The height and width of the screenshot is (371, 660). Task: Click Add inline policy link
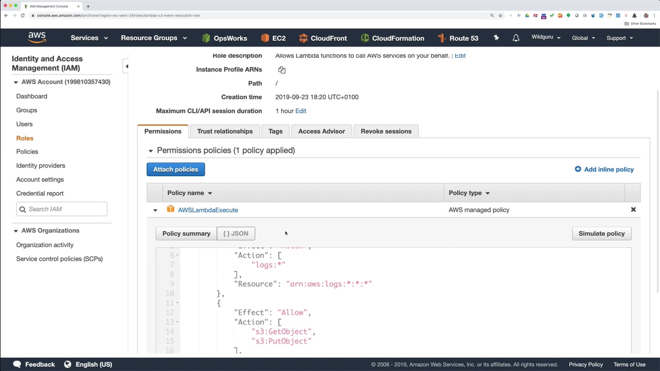coord(604,170)
